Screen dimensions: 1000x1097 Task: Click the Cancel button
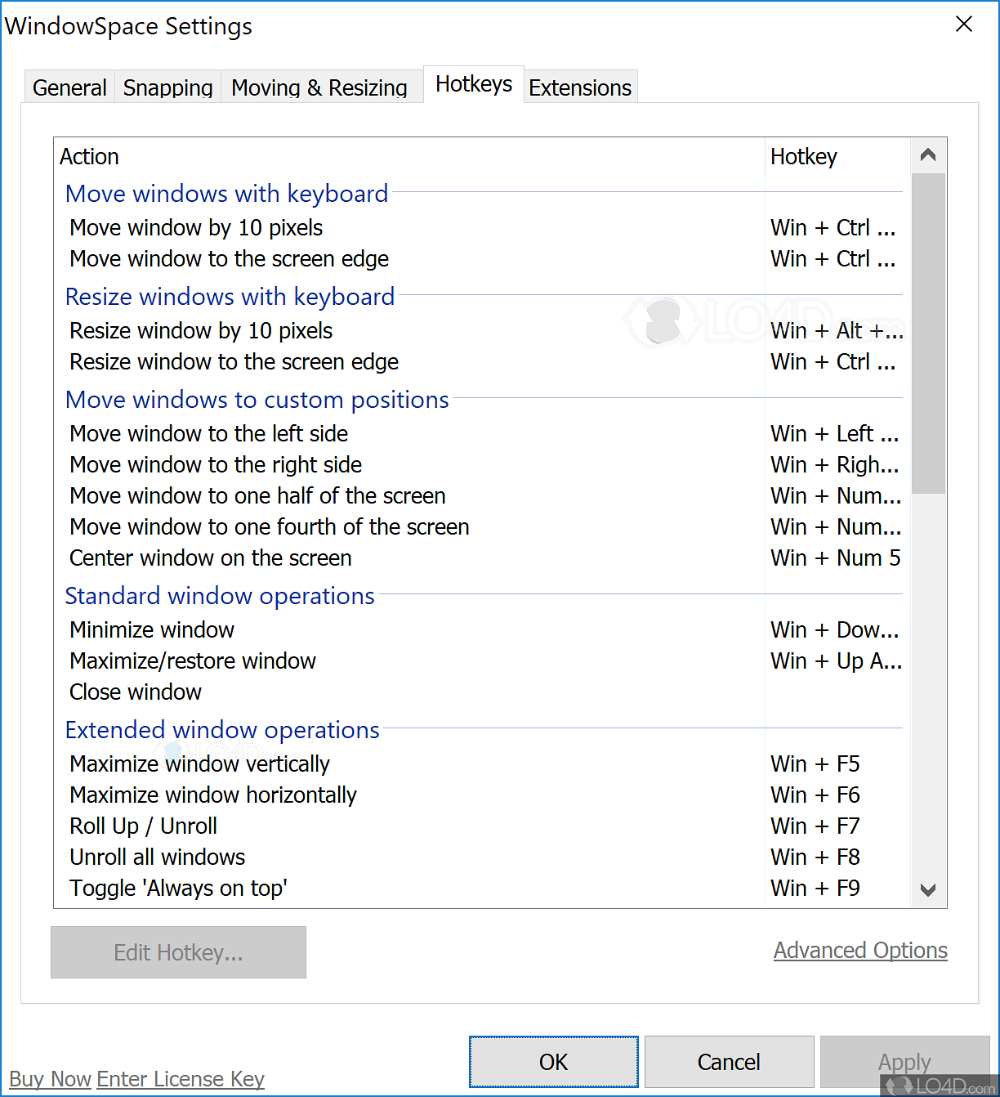[x=729, y=1062]
